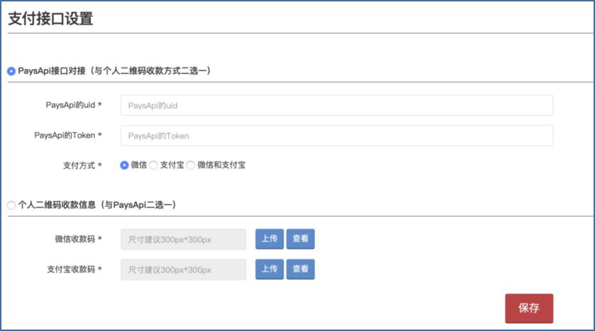
Task: Select the 个人二维码收款信息 radio option
Action: click(x=11, y=205)
